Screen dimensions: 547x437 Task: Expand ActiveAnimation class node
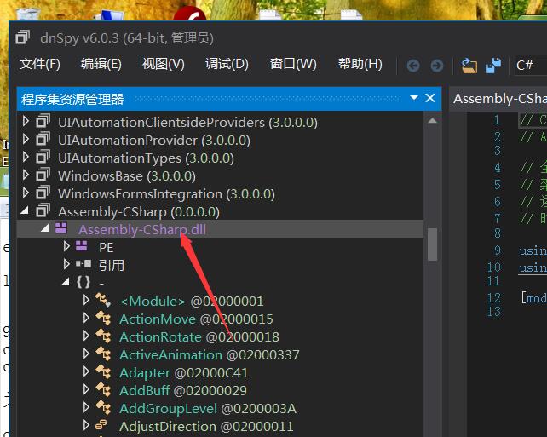point(86,354)
